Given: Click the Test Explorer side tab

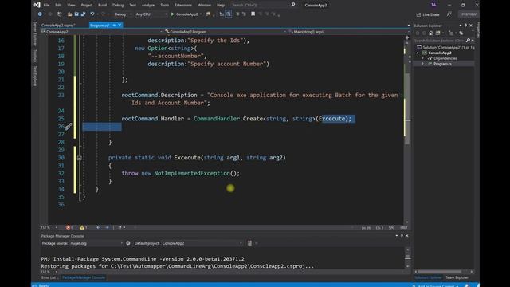Looking at the screenshot, I should click(x=35, y=76).
